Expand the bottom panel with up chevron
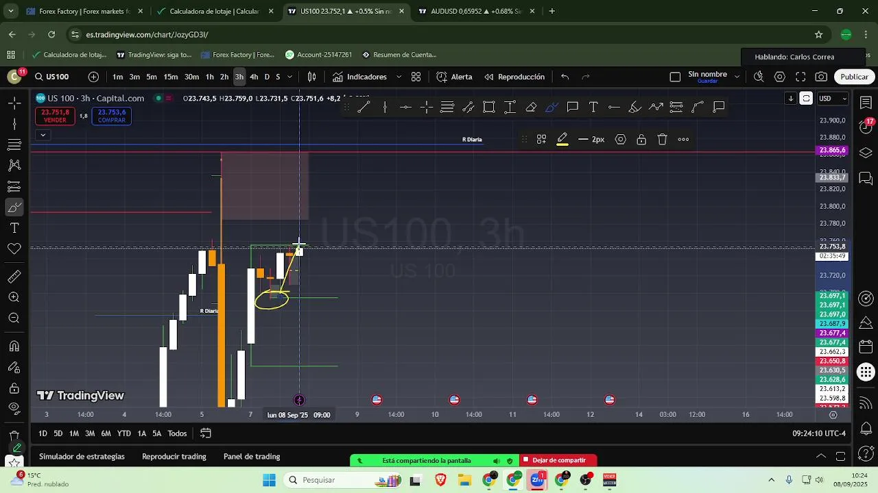The height and width of the screenshot is (493, 878). tap(821, 456)
